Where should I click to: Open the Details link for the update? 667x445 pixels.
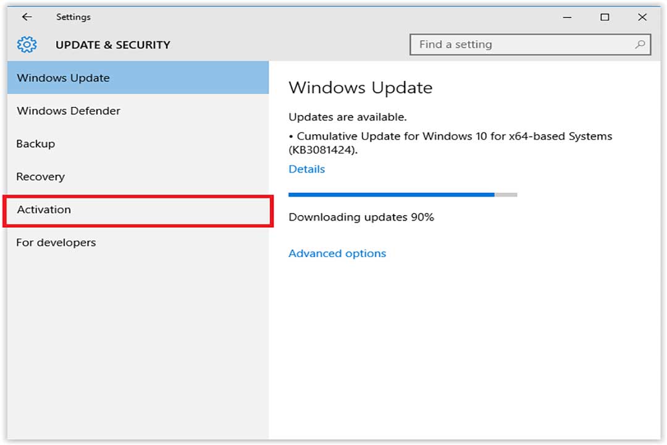click(307, 169)
